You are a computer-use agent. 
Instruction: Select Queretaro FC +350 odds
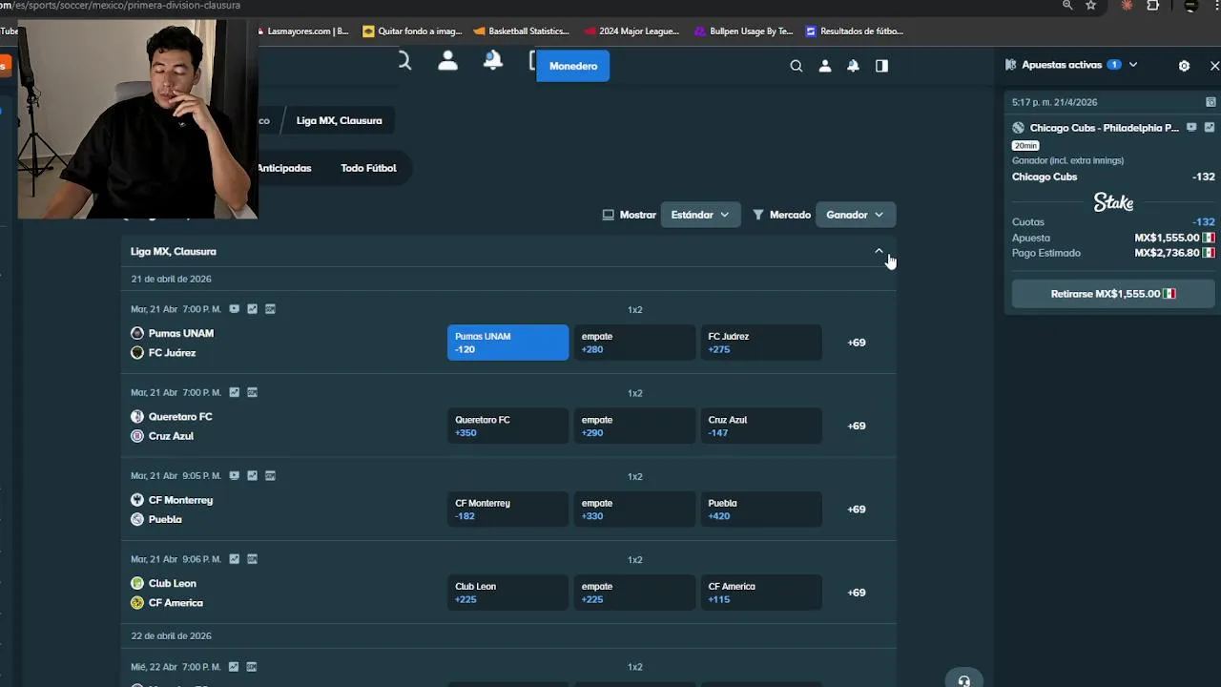[507, 426]
